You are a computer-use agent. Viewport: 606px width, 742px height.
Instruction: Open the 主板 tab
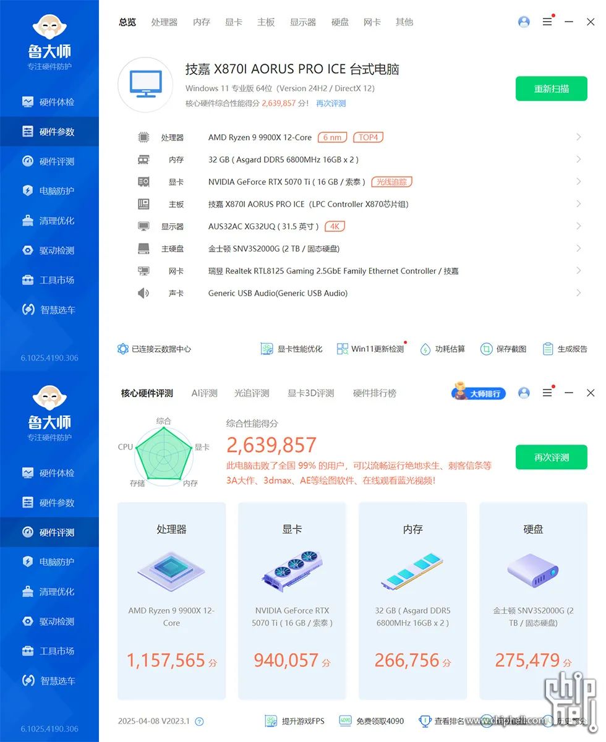tap(266, 22)
